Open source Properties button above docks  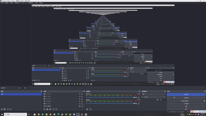(20, 88)
